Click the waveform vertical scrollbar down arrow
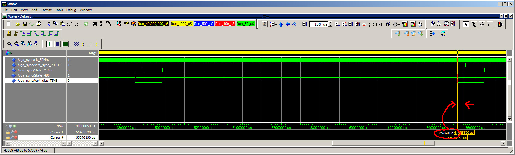This screenshot has width=515, height=155. pos(509,119)
